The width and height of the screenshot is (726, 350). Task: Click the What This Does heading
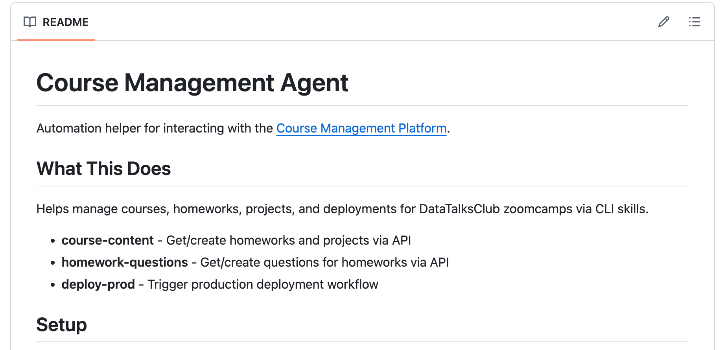[x=104, y=168]
